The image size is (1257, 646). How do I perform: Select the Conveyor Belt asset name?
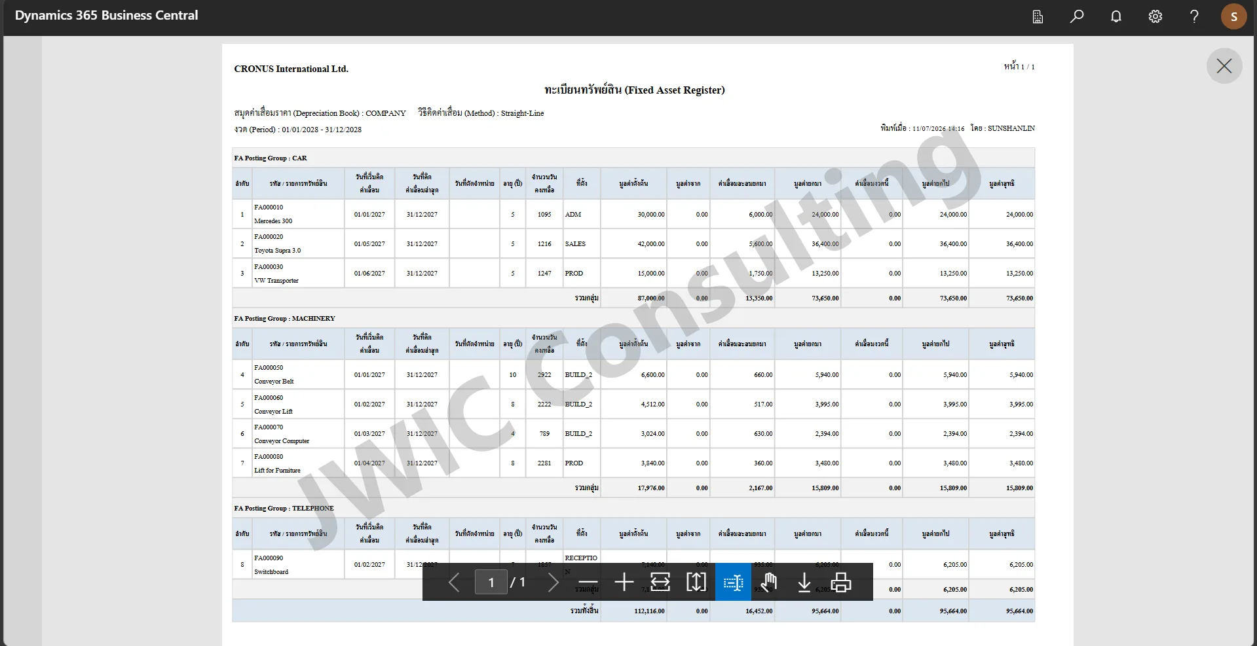(x=274, y=382)
